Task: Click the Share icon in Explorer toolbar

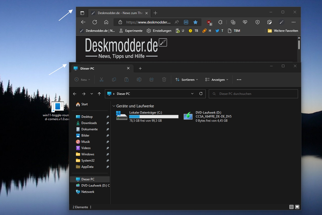Action: [x=152, y=79]
